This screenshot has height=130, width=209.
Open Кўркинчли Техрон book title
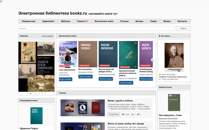pyautogui.click(x=29, y=128)
